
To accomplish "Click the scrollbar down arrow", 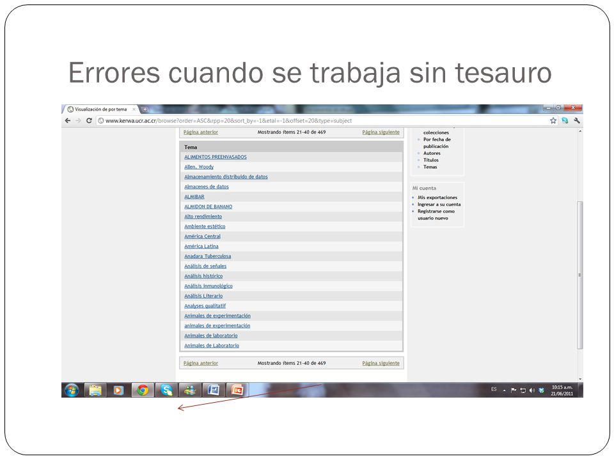I will coord(580,379).
